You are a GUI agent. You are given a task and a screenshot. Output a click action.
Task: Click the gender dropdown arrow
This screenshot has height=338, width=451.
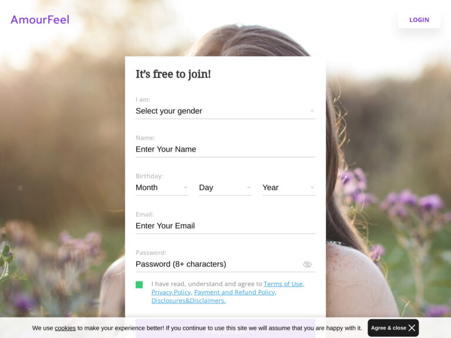coord(312,111)
